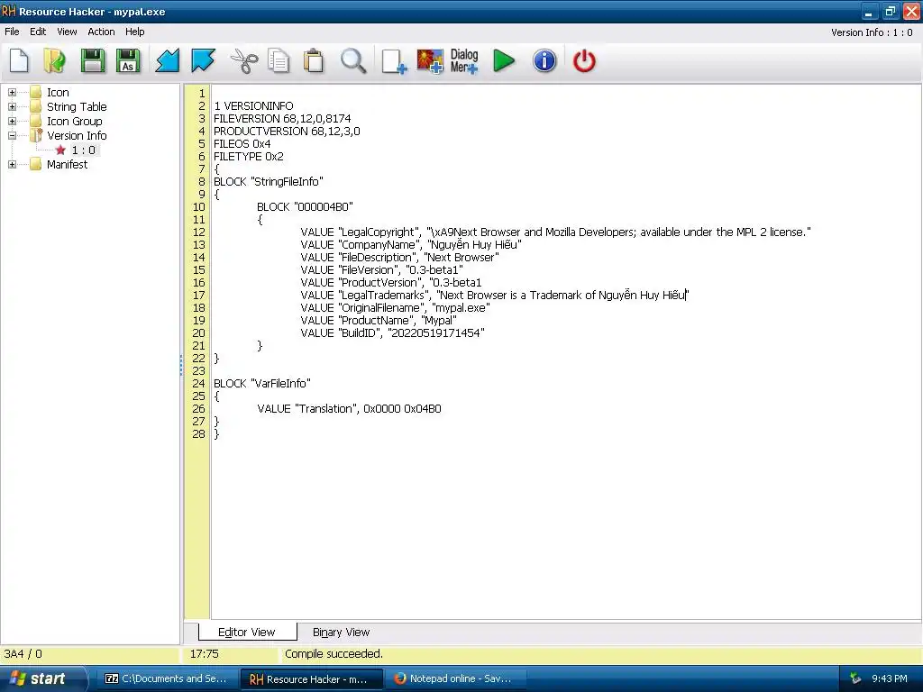This screenshot has width=923, height=692.
Task: Click the BuildID value line
Action: coord(392,333)
